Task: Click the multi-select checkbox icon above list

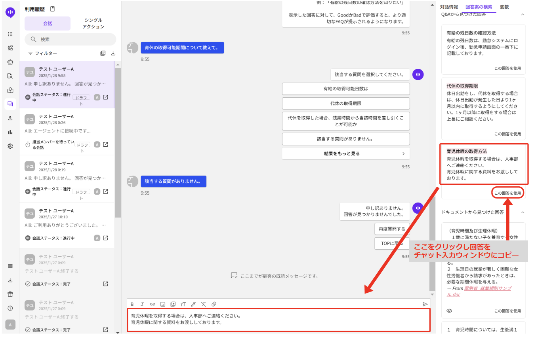Action: 103,53
